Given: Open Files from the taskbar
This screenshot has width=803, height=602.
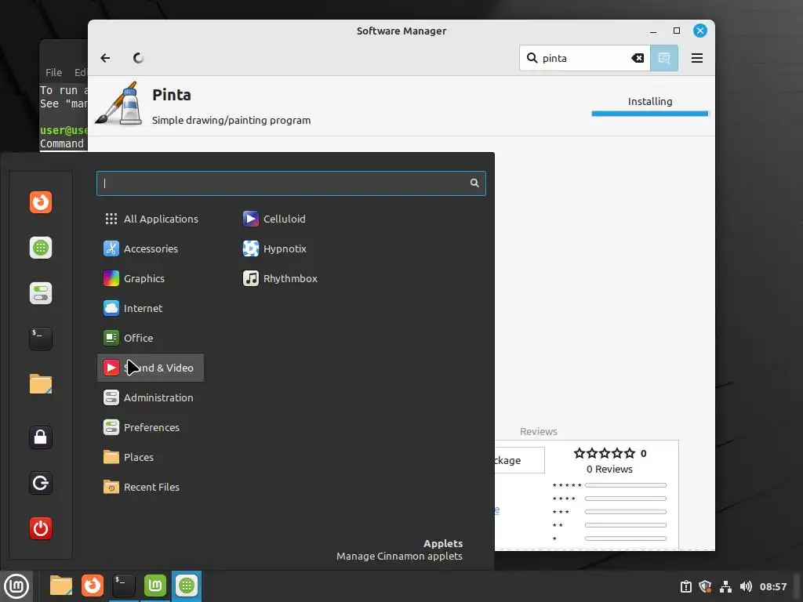Looking at the screenshot, I should 60,586.
